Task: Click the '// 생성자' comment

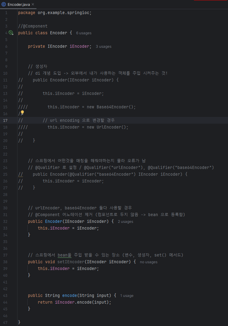Action: [38, 66]
